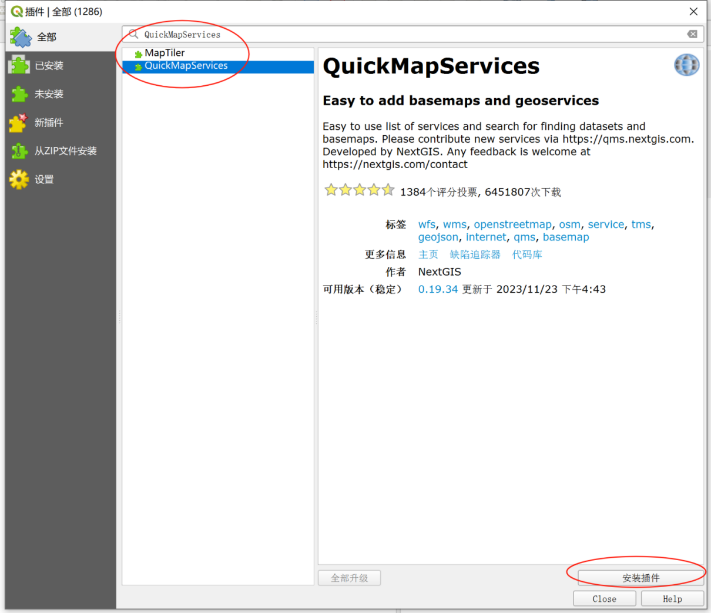Click the puzzle icon beside 未安装
Viewport: 711px width, 613px height.
pos(19,94)
